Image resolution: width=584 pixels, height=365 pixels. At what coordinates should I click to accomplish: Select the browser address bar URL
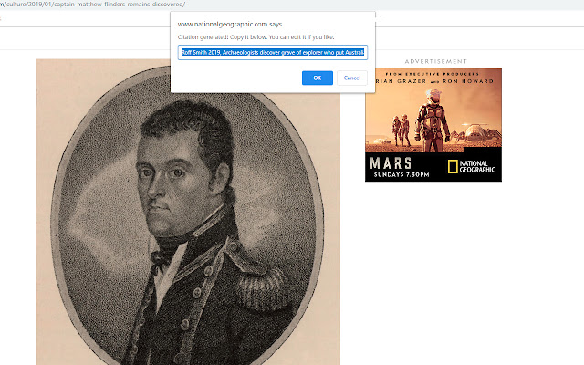(x=93, y=5)
